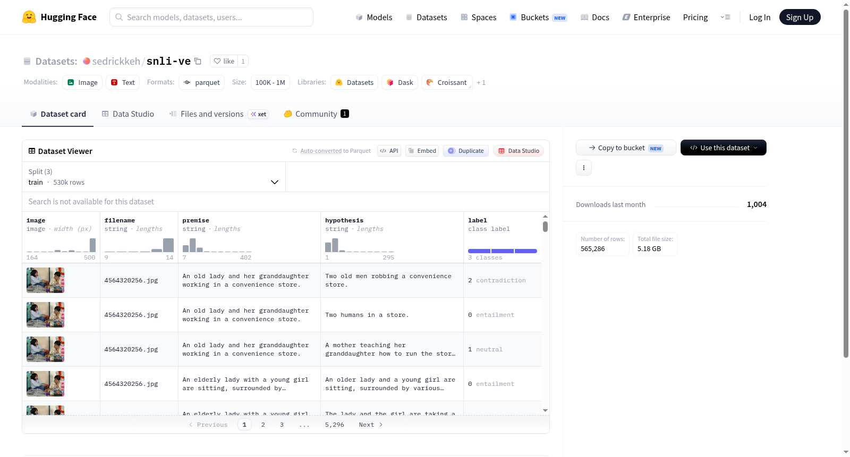The image size is (850, 457).
Task: Click the Duplicate button
Action: click(465, 151)
